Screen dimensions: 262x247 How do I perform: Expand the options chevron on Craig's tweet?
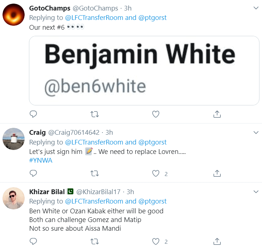(256, 132)
